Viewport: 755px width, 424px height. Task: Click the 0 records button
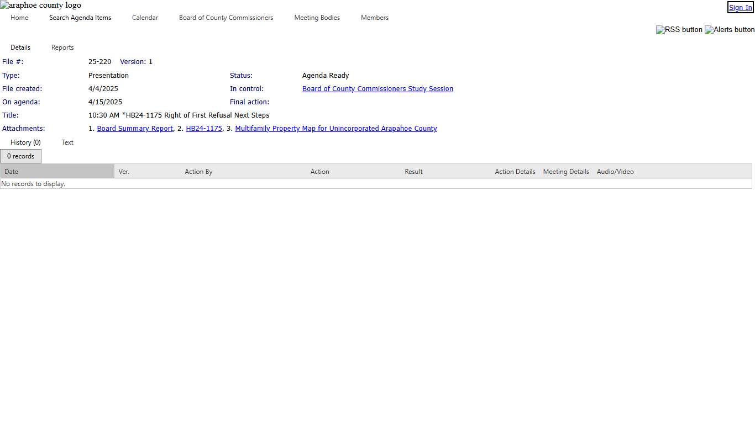pos(21,156)
